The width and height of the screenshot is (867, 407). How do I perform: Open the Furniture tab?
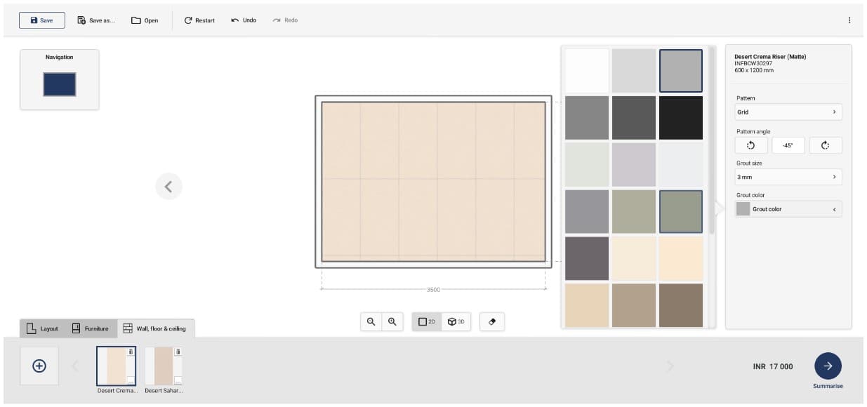[x=90, y=328]
